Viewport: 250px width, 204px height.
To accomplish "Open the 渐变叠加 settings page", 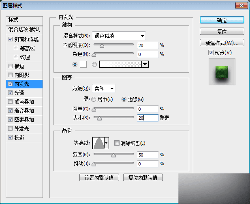I will coord(24,111).
